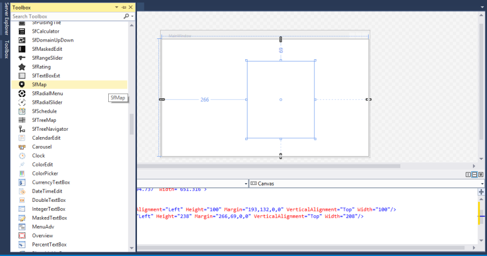Click Width="208" in the XAML code
The height and width of the screenshot is (256, 487).
(342, 216)
